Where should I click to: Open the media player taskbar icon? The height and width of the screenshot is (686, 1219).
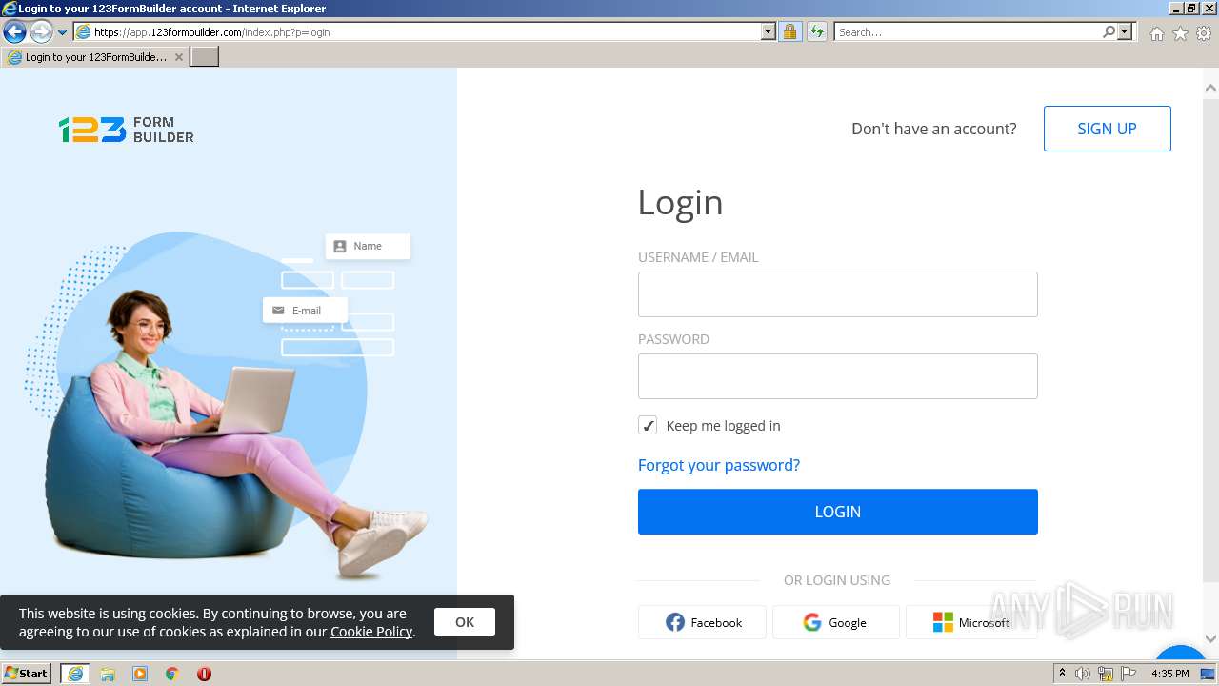pyautogui.click(x=140, y=674)
